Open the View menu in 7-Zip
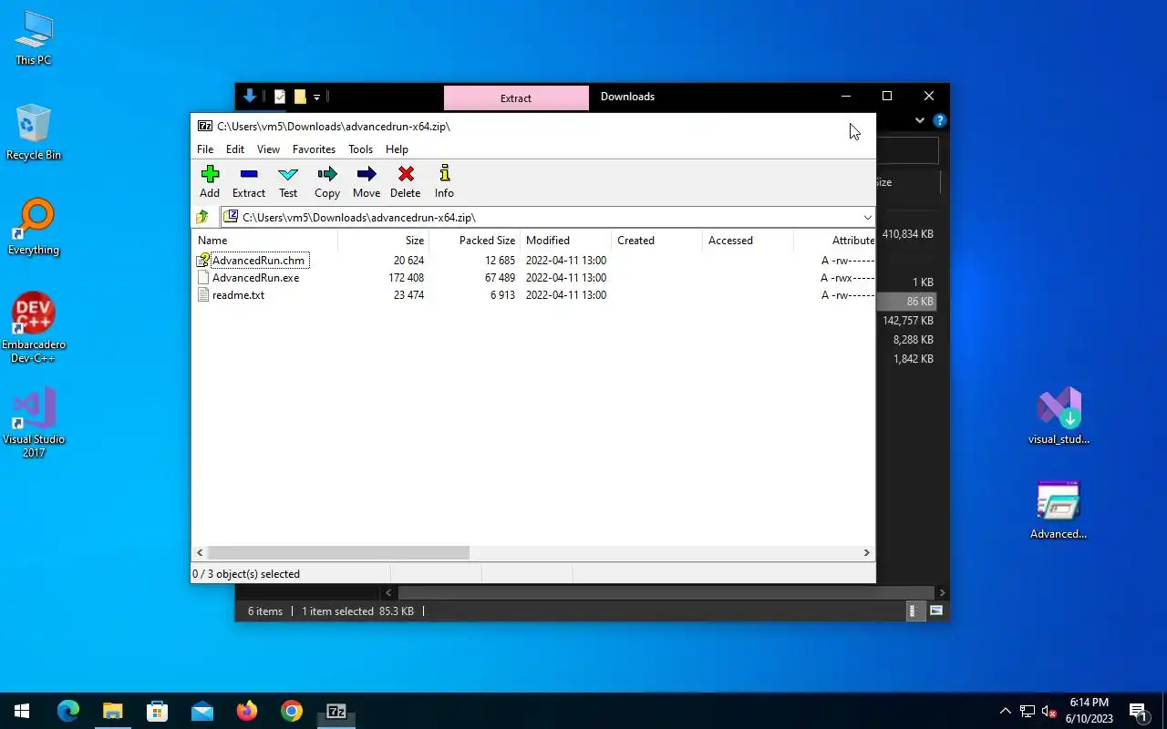Viewport: 1167px width, 729px height. point(268,149)
